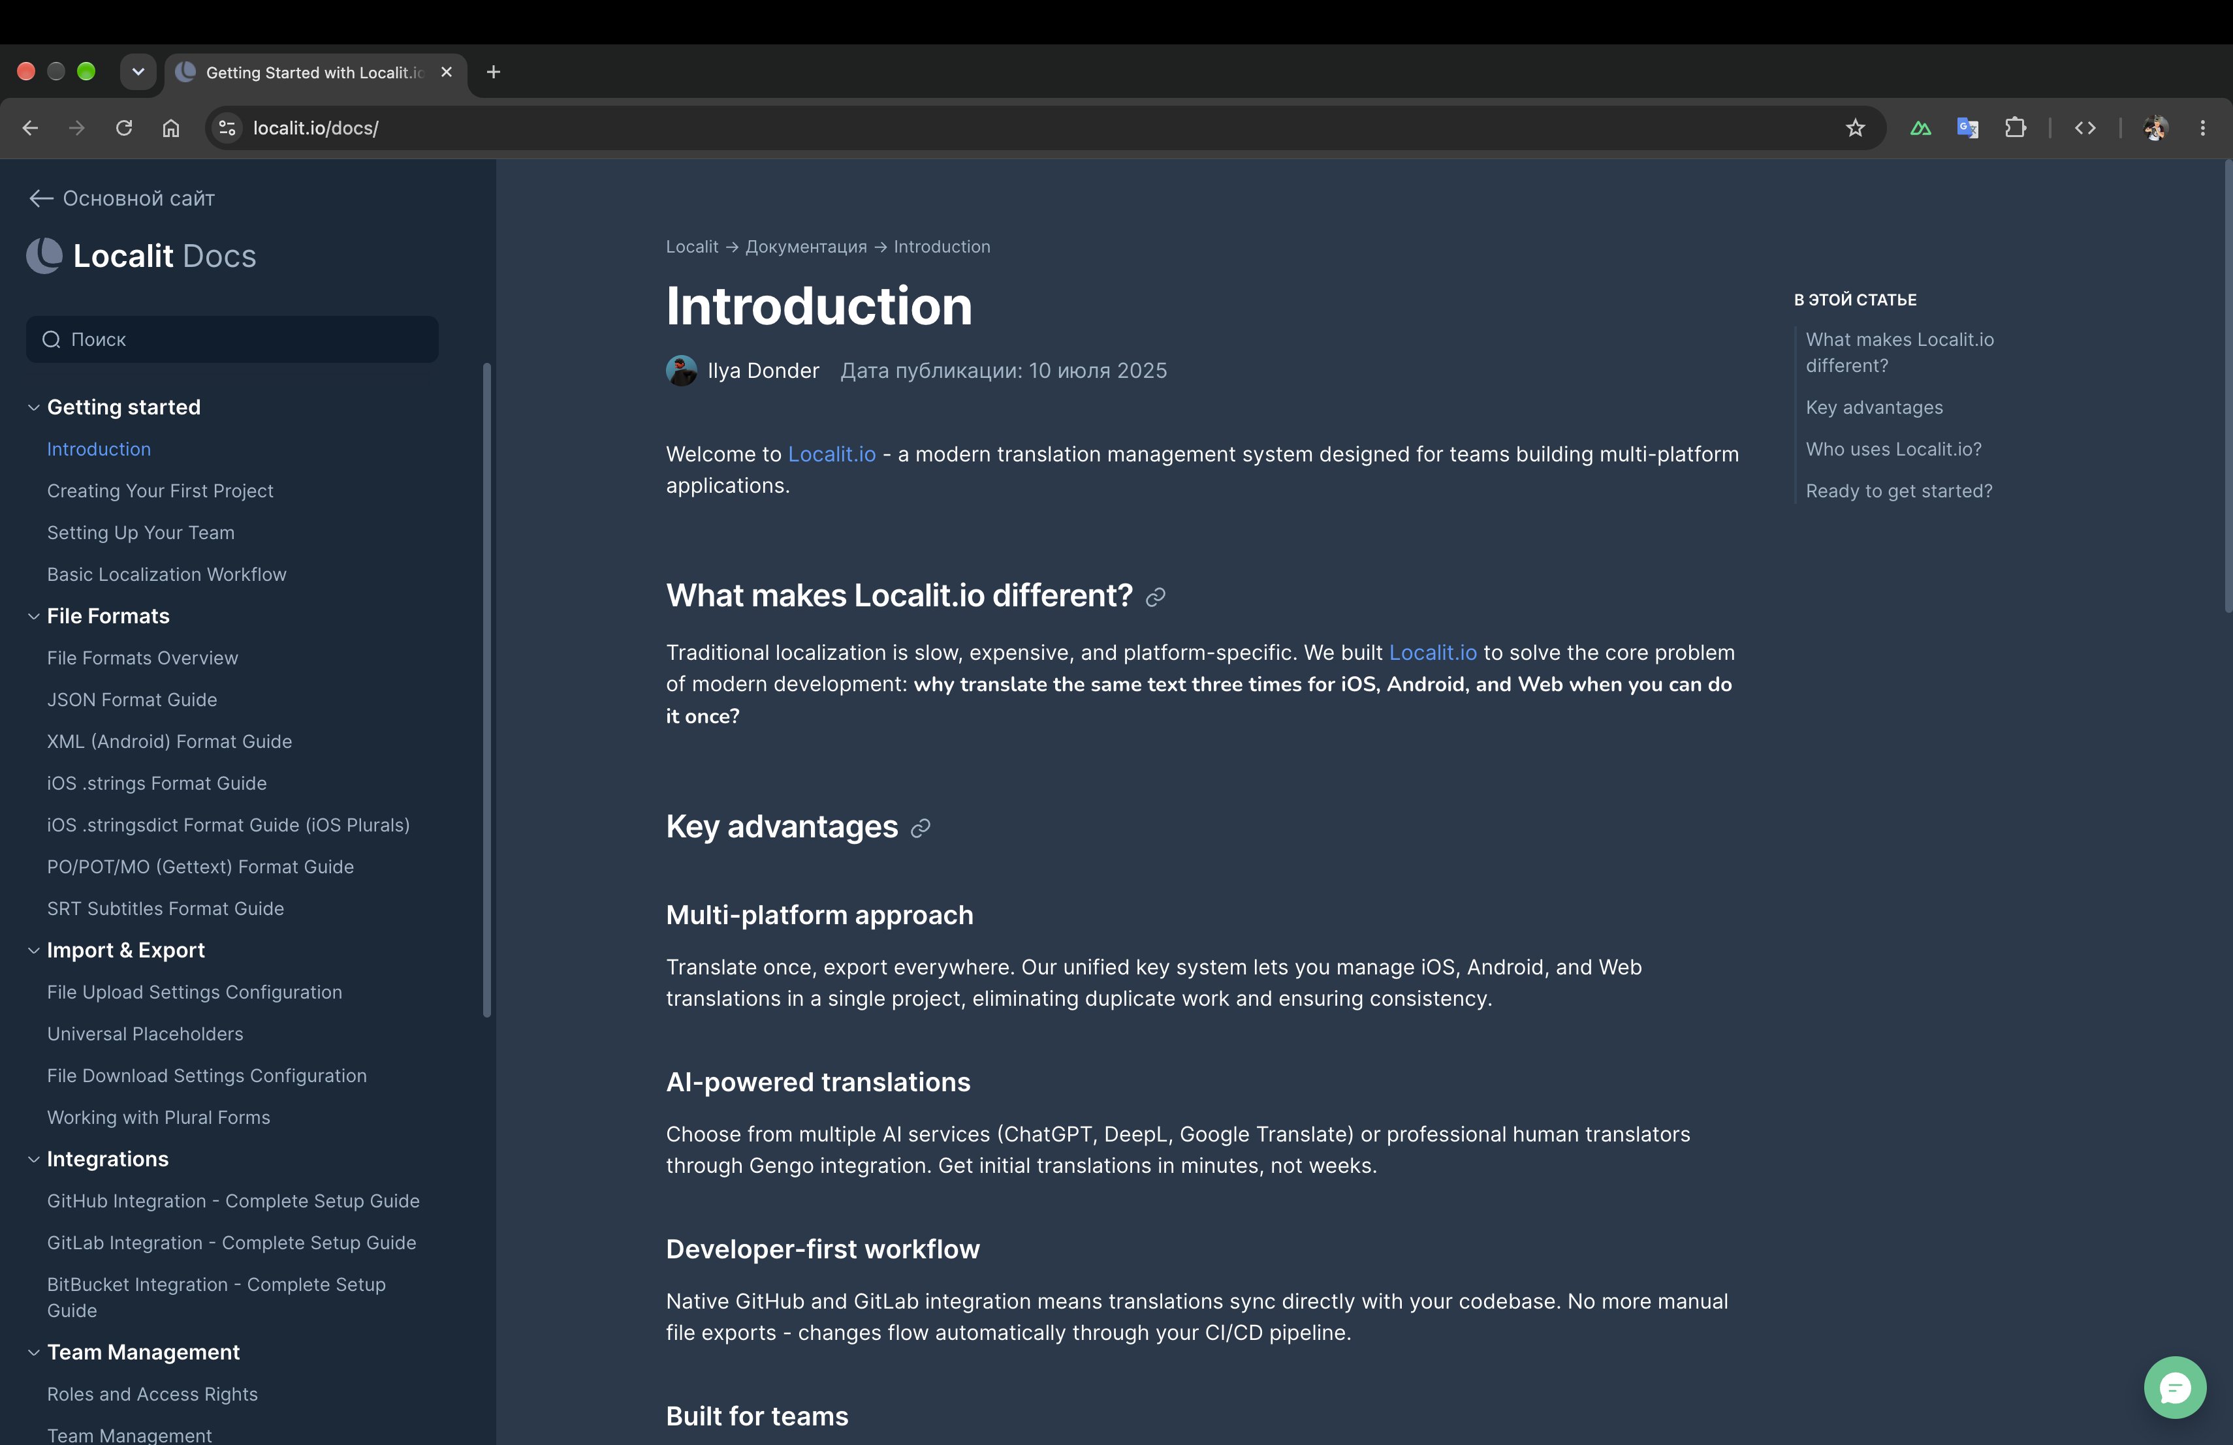The height and width of the screenshot is (1445, 2233).
Task: Open a new browser tab
Action: [x=494, y=72]
